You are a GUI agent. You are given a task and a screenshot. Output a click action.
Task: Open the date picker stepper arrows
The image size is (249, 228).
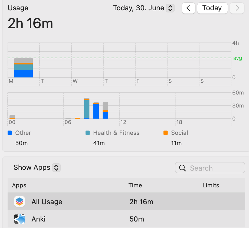[170, 8]
